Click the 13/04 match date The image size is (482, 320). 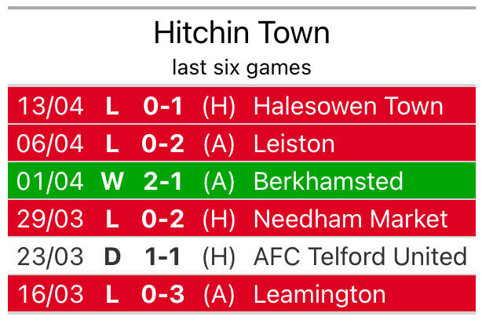click(50, 106)
